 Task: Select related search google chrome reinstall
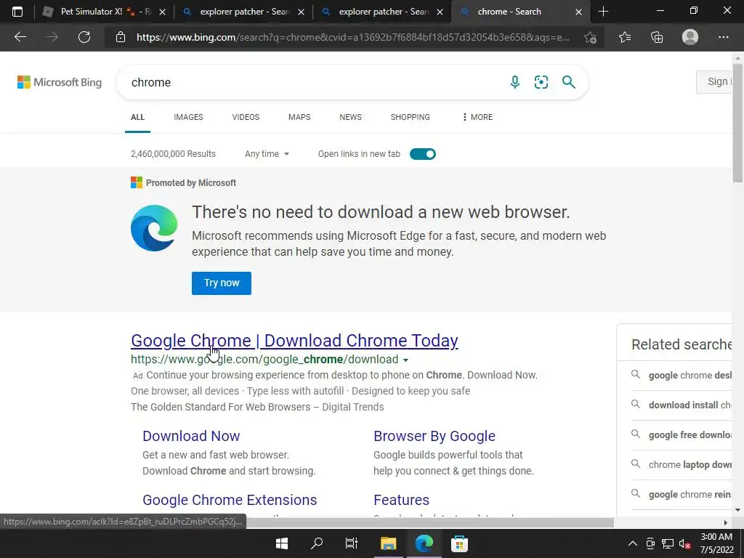(x=681, y=494)
